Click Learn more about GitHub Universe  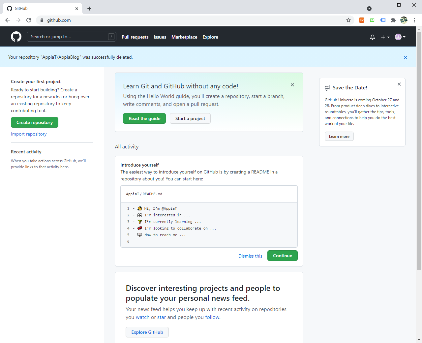pos(339,137)
